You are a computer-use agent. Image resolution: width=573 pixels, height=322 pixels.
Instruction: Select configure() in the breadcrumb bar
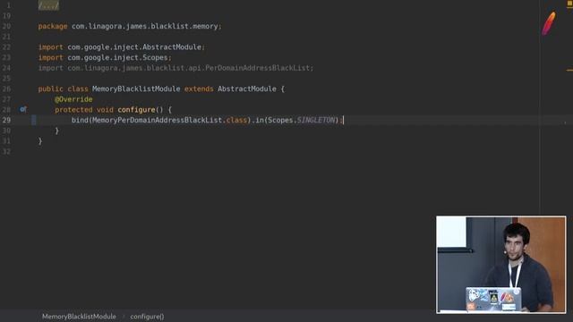[x=147, y=317]
